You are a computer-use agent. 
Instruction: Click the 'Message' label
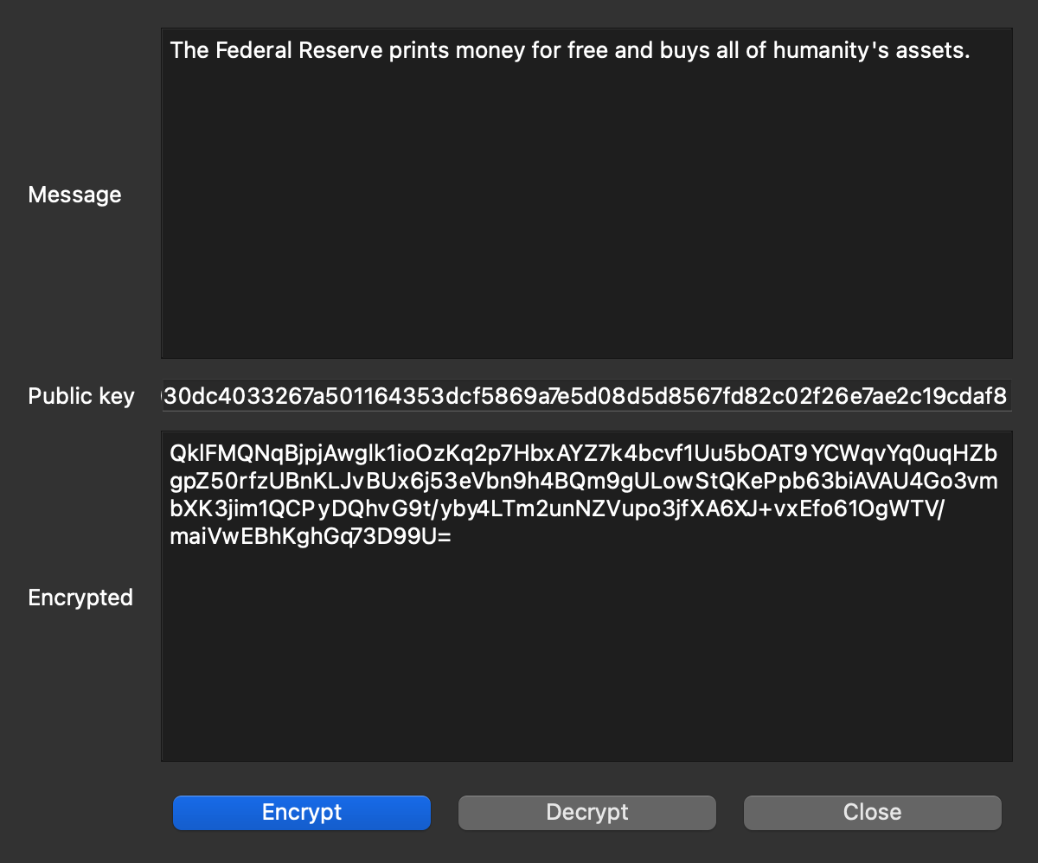74,195
